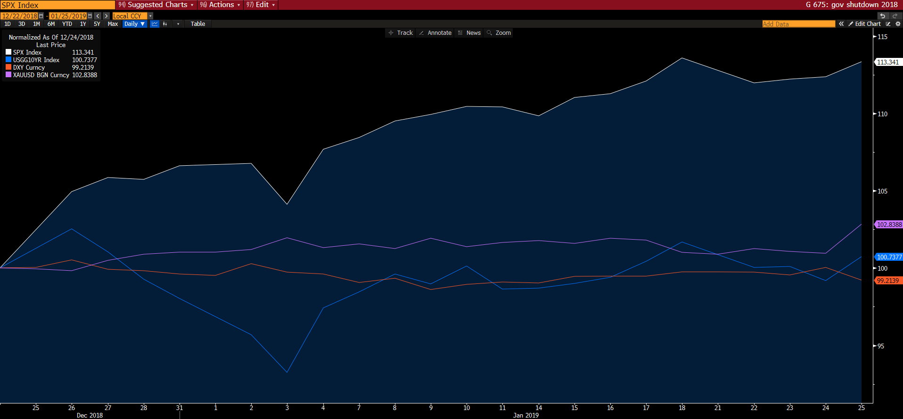Open the end date calendar picker
The image size is (903, 419).
coord(90,16)
